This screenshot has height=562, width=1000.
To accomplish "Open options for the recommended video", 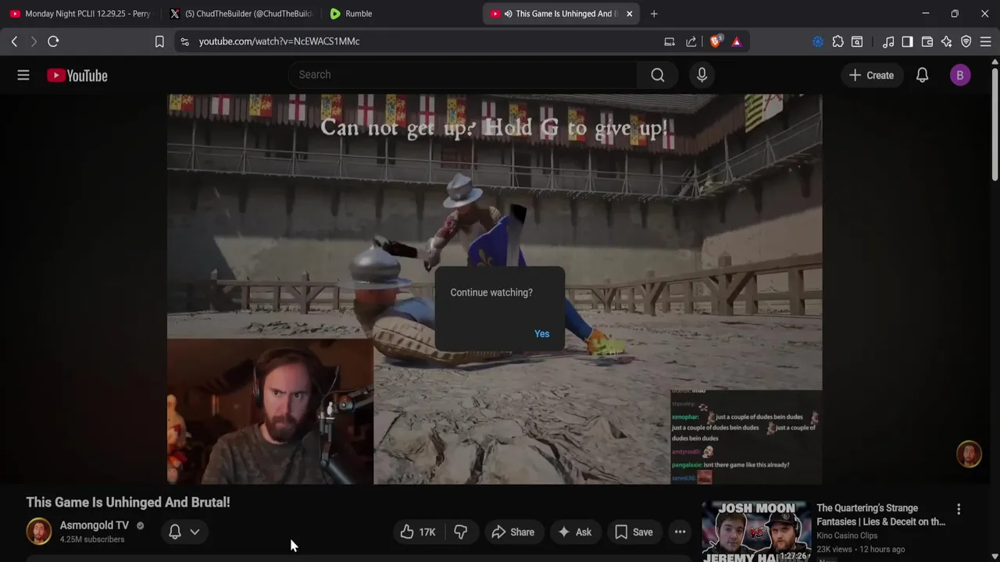I will point(959,509).
